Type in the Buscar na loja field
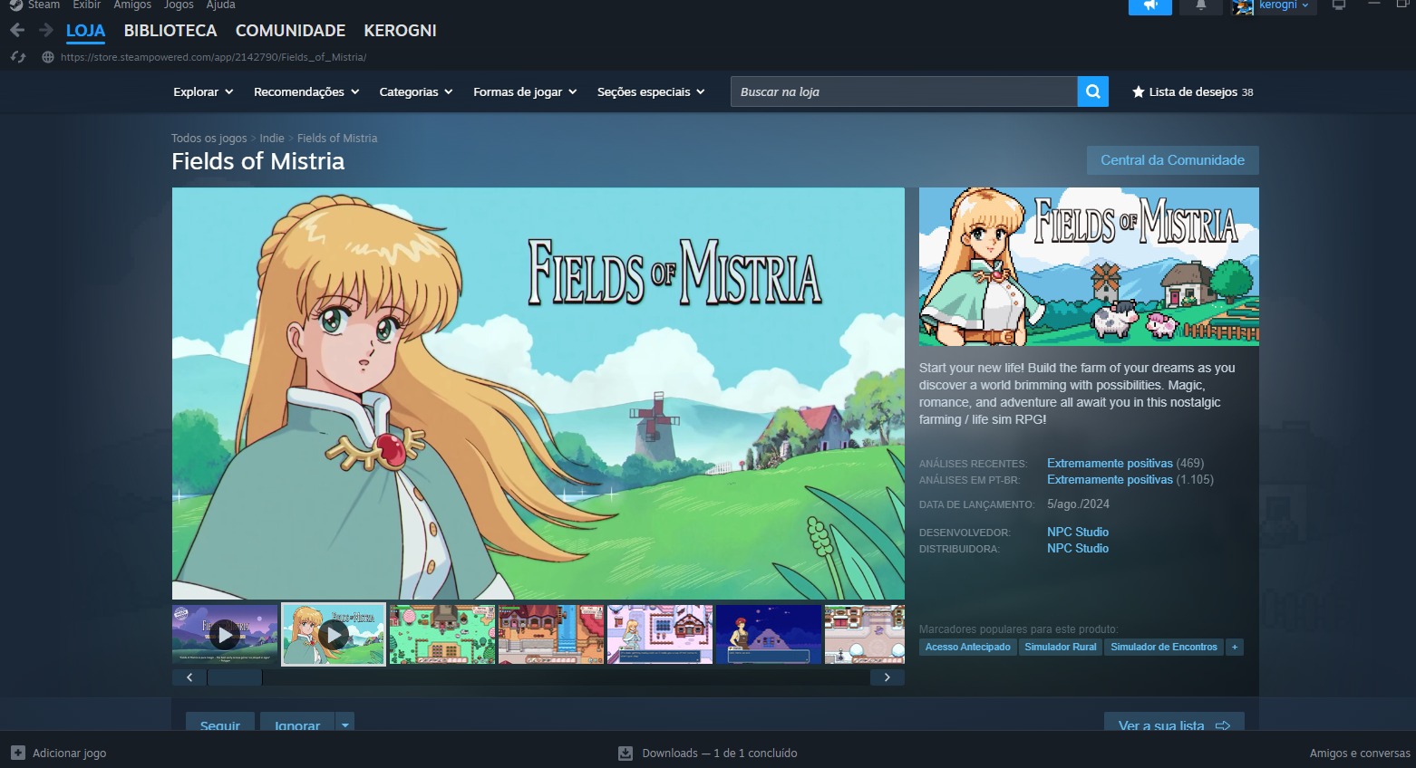The width and height of the screenshot is (1416, 768). click(903, 91)
